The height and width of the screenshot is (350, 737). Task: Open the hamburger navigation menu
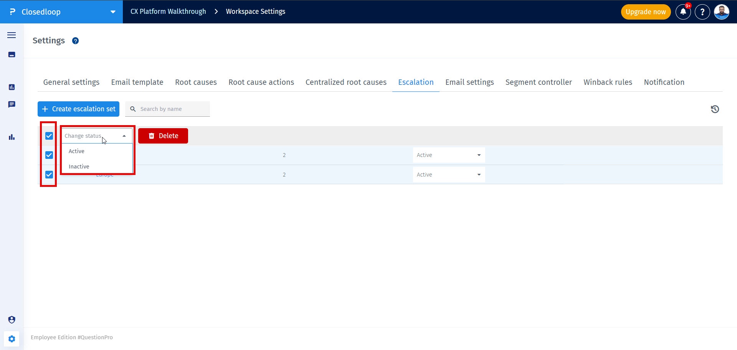click(12, 35)
